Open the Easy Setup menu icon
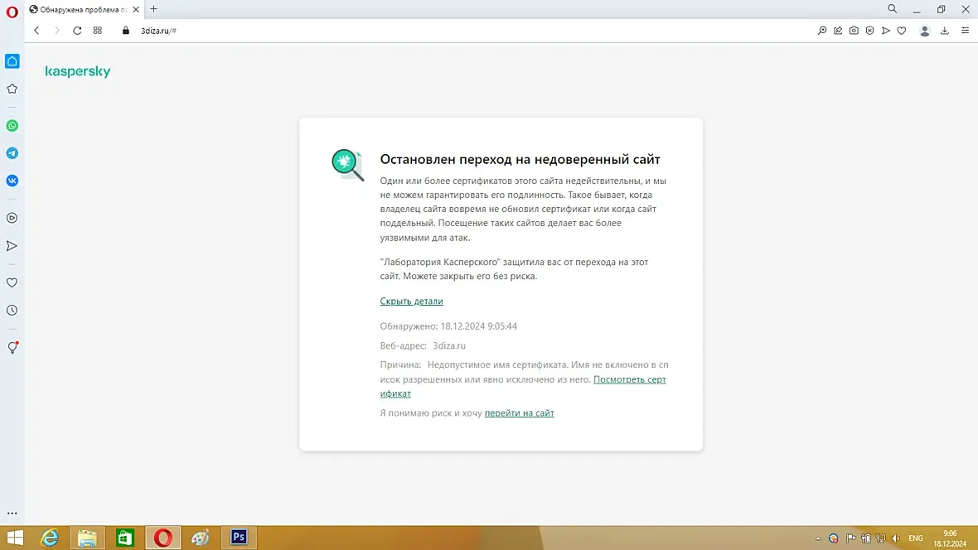978x550 pixels. click(x=965, y=31)
